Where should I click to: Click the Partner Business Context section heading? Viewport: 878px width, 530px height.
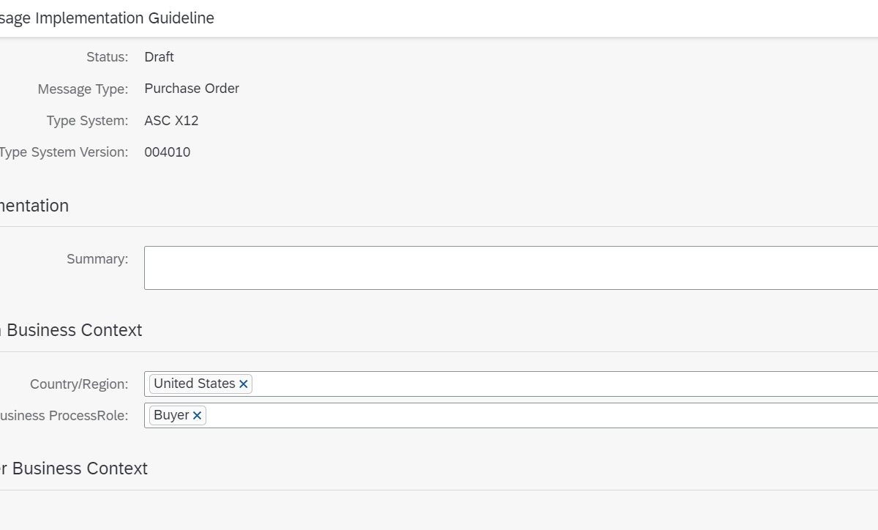[75, 469]
